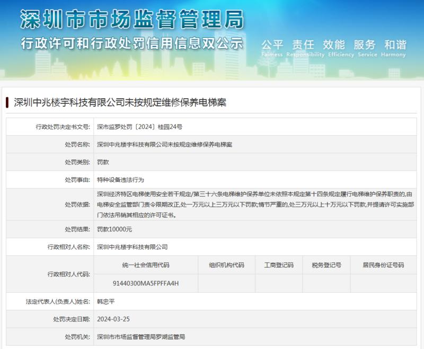Click the 居民身份证号码 column header
The image size is (424, 349).
tap(383, 265)
